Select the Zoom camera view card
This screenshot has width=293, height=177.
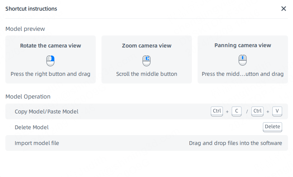point(146,59)
